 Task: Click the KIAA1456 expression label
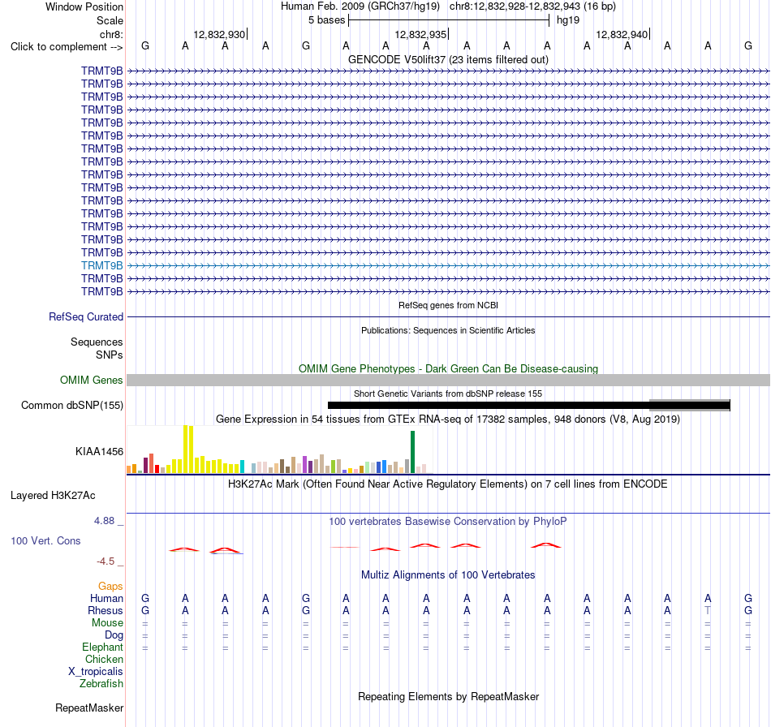[x=99, y=451]
